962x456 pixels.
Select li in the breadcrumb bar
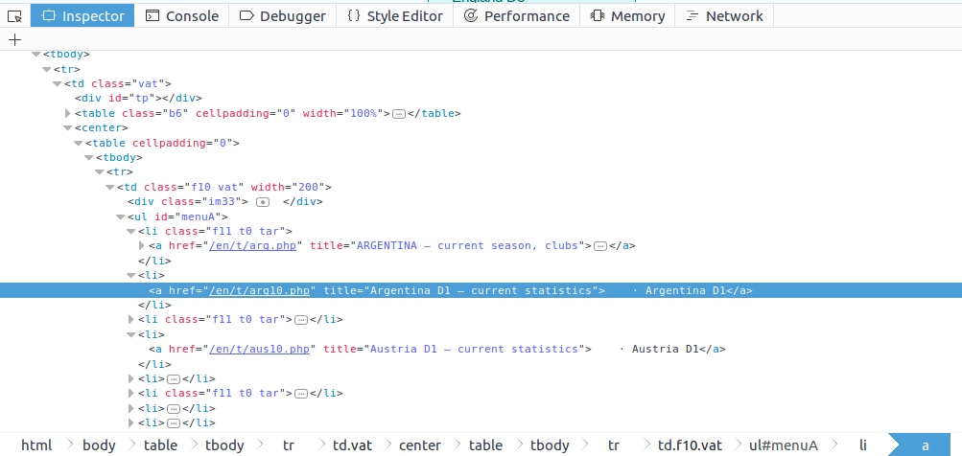tap(863, 445)
